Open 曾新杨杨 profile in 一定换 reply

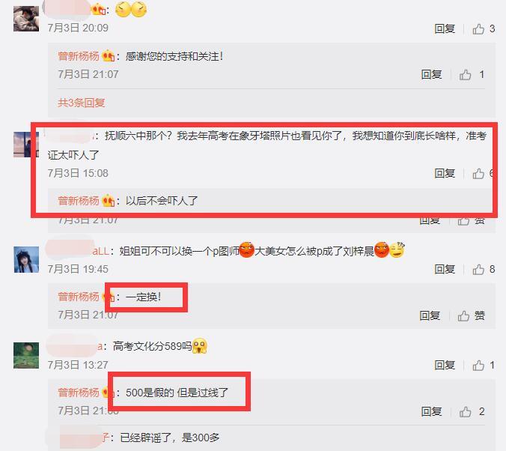tap(79, 297)
